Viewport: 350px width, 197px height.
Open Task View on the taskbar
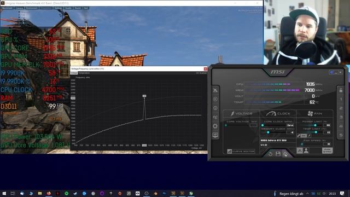click(x=13, y=193)
